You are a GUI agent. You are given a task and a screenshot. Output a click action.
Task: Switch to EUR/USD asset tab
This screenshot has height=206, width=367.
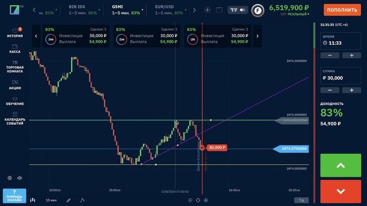[169, 10]
